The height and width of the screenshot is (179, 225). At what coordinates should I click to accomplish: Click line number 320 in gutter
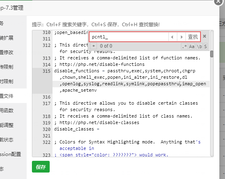pos(46,129)
